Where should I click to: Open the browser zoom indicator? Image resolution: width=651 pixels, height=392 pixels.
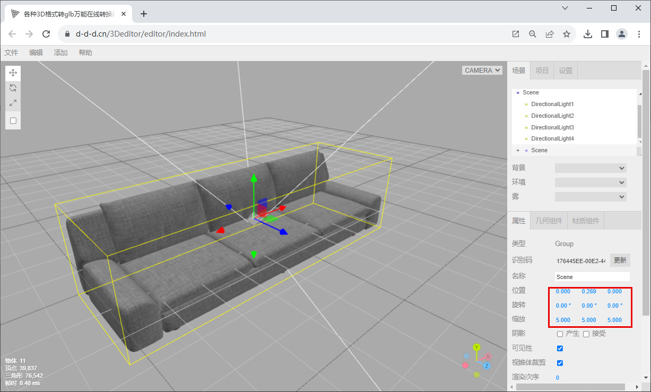tap(533, 34)
